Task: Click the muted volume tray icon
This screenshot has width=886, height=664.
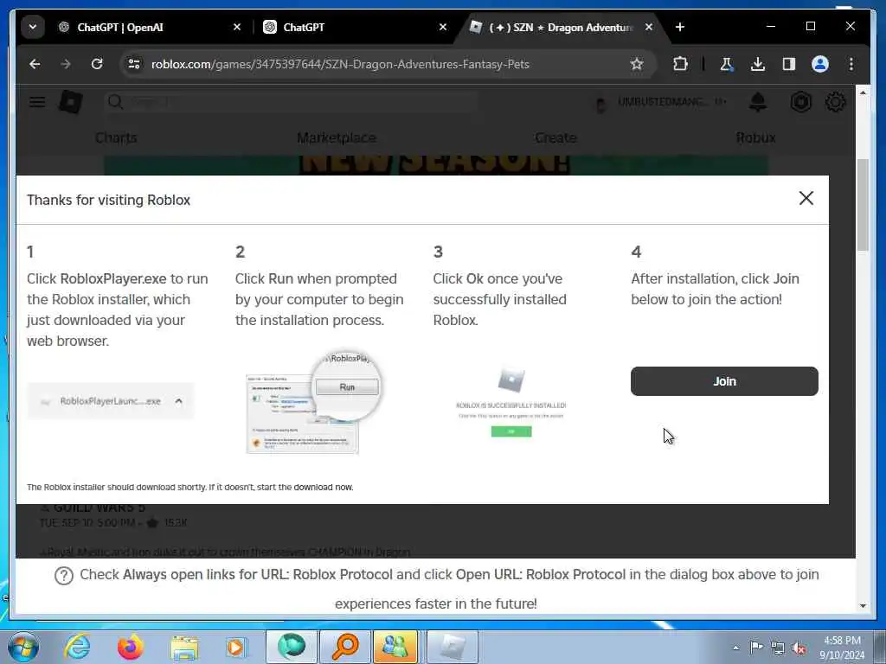Action: [x=799, y=648]
